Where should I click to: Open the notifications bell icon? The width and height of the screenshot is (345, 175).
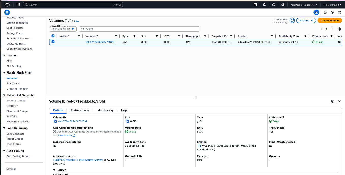point(264,4)
